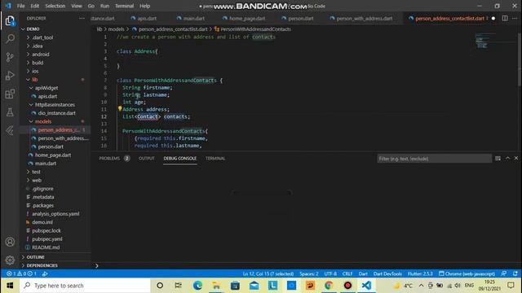The width and height of the screenshot is (522, 293).
Task: Click the lightbulb quick fix icon
Action: tap(120, 108)
